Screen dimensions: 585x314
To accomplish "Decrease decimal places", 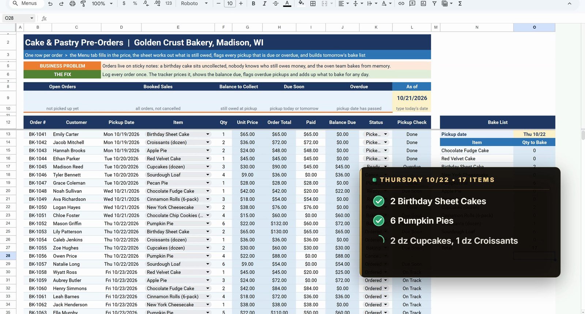I will (x=146, y=3).
